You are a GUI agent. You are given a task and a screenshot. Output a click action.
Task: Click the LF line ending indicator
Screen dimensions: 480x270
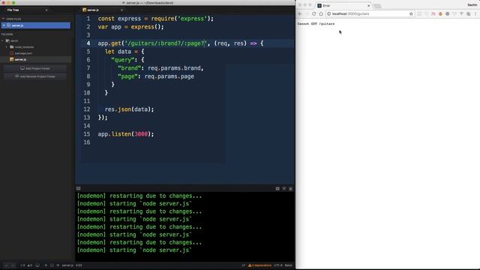tap(244, 265)
